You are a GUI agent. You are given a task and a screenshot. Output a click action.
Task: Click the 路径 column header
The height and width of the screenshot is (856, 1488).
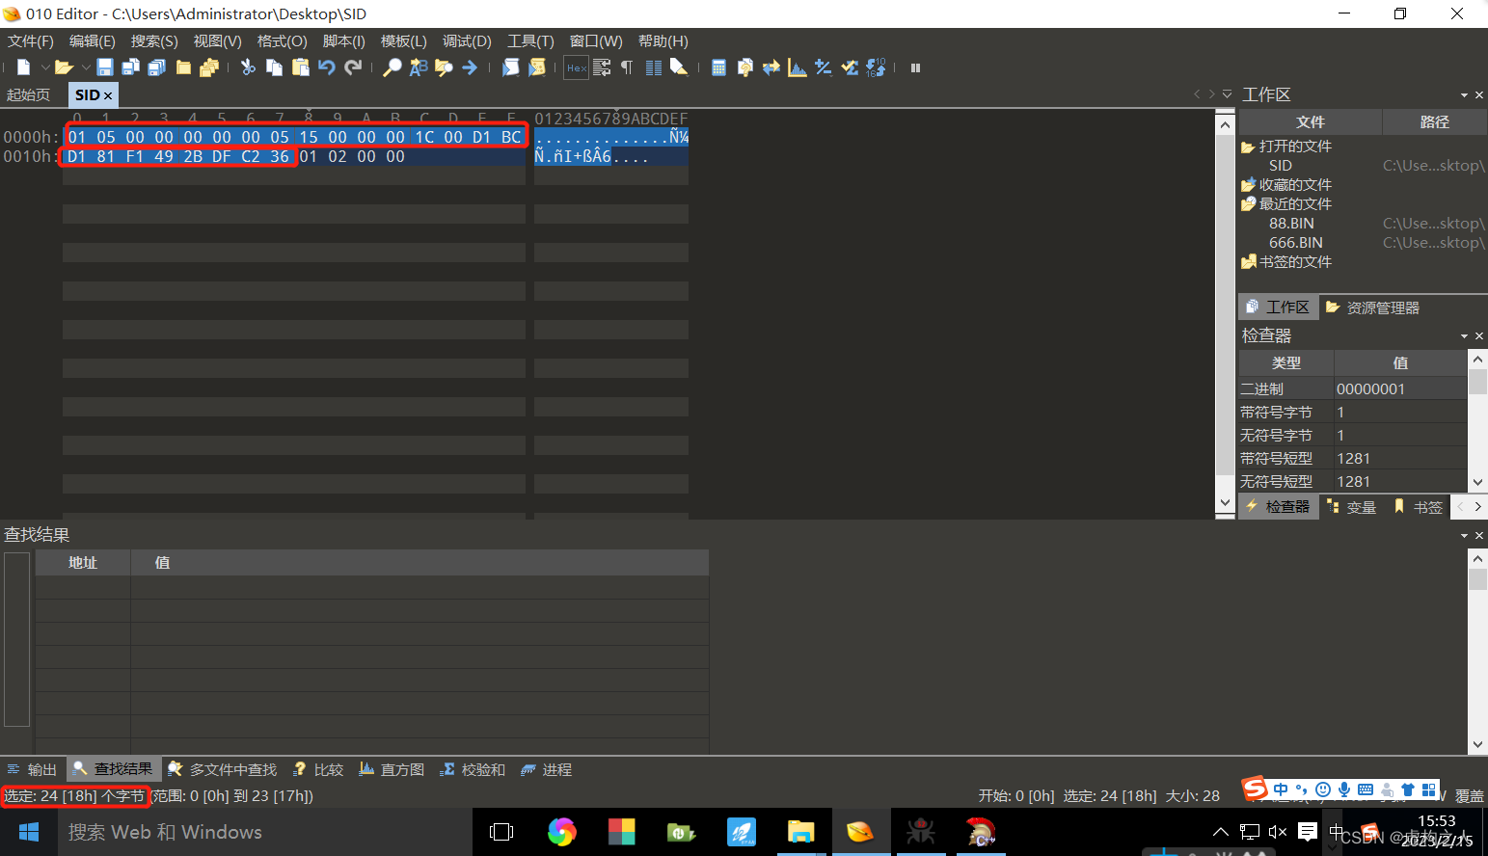[1435, 121]
